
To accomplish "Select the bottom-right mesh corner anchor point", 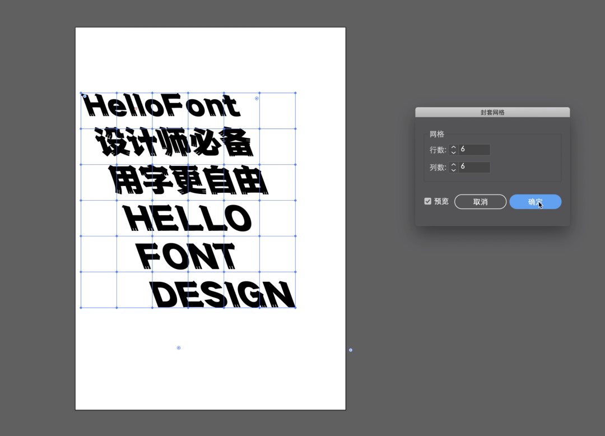I will pos(295,308).
